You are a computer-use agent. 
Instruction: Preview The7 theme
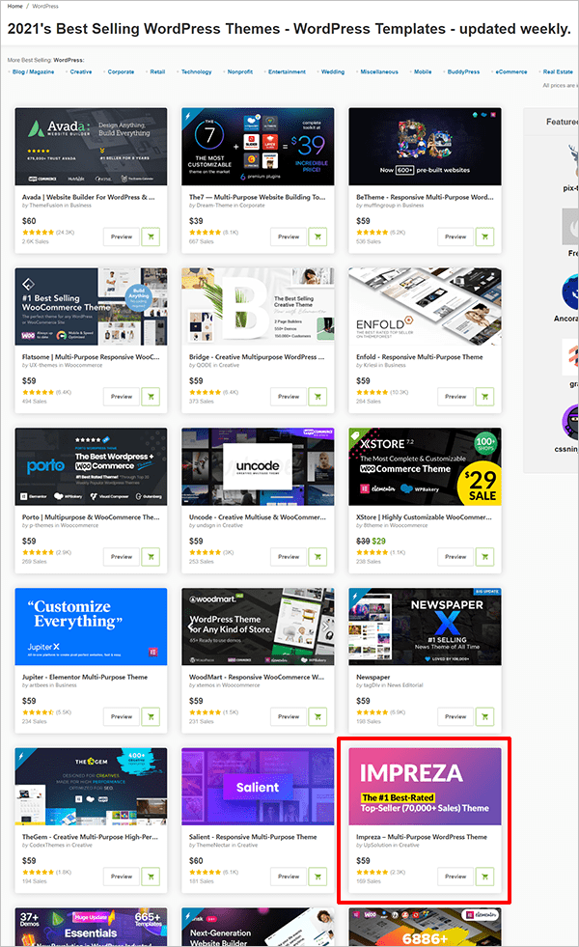(289, 237)
